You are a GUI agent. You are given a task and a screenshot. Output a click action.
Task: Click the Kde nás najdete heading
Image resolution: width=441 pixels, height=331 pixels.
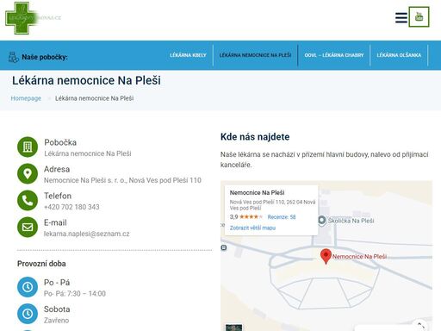[x=255, y=137]
